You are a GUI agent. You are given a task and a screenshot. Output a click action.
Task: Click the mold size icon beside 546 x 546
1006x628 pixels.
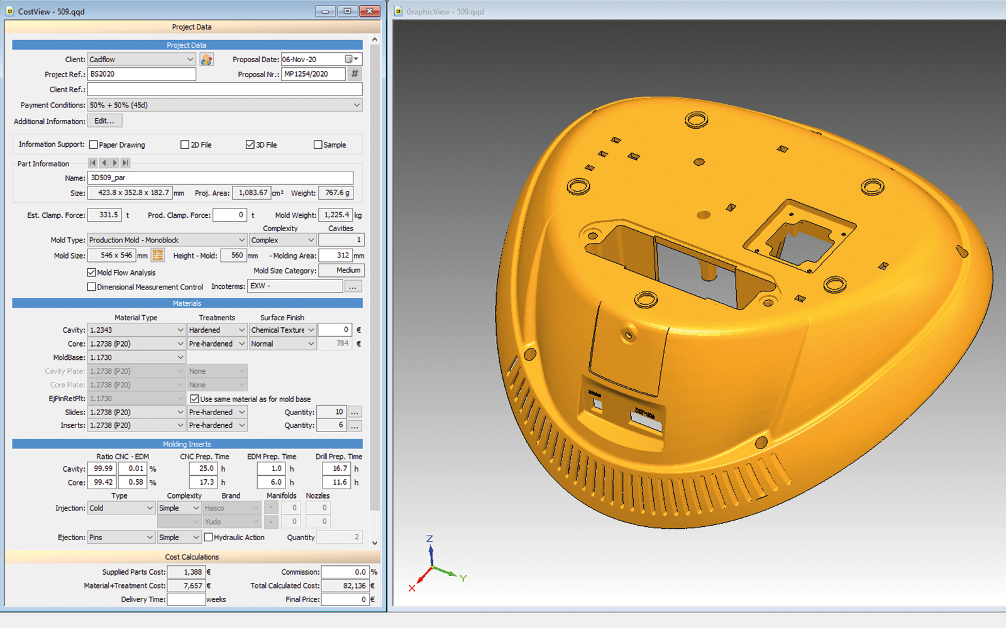[158, 256]
